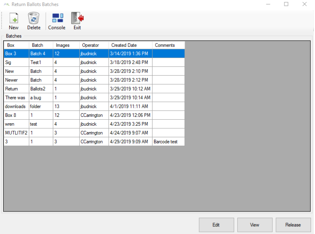
Task: Click the View button
Action: click(x=255, y=225)
